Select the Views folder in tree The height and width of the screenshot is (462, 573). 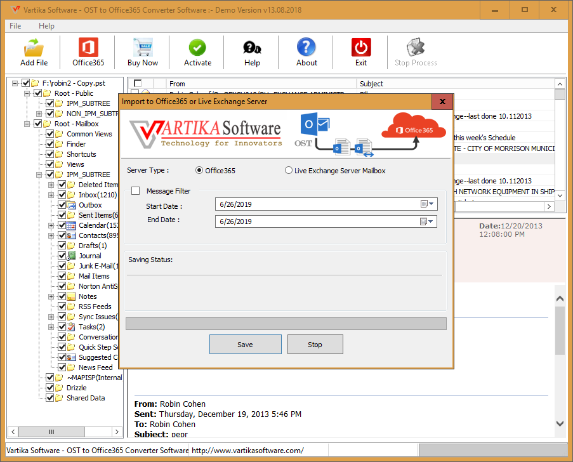pyautogui.click(x=76, y=164)
